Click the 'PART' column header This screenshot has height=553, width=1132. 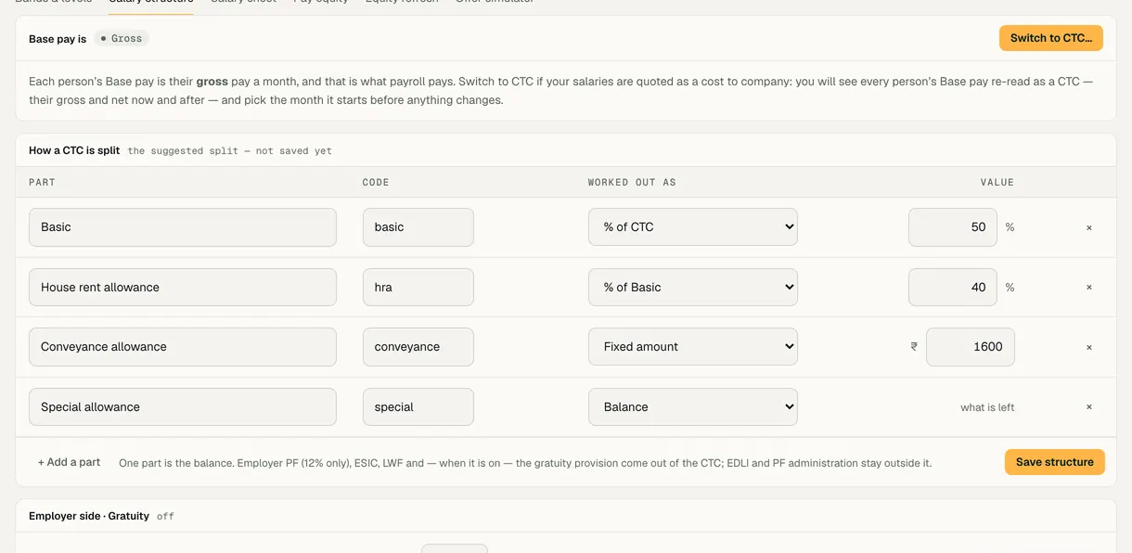click(x=43, y=183)
